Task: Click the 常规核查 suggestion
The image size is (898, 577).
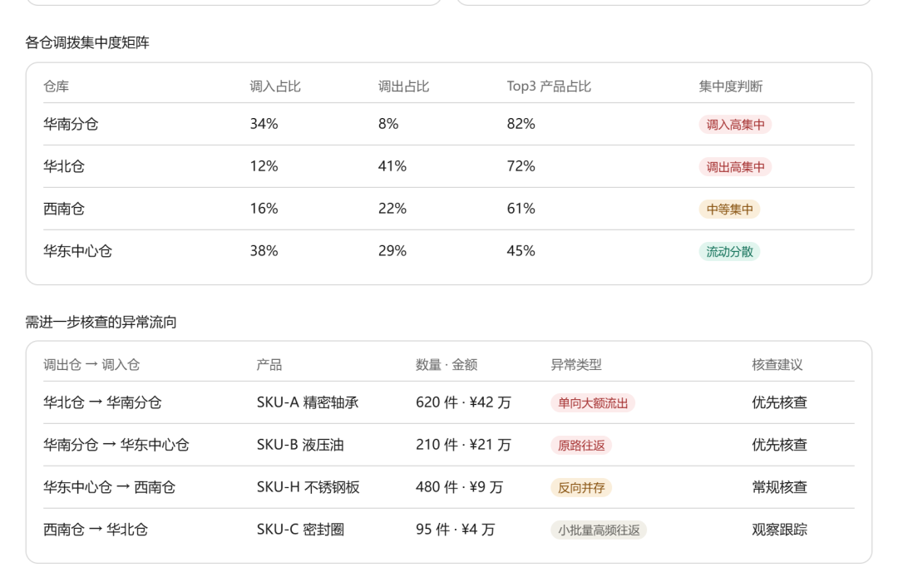Action: (x=779, y=488)
